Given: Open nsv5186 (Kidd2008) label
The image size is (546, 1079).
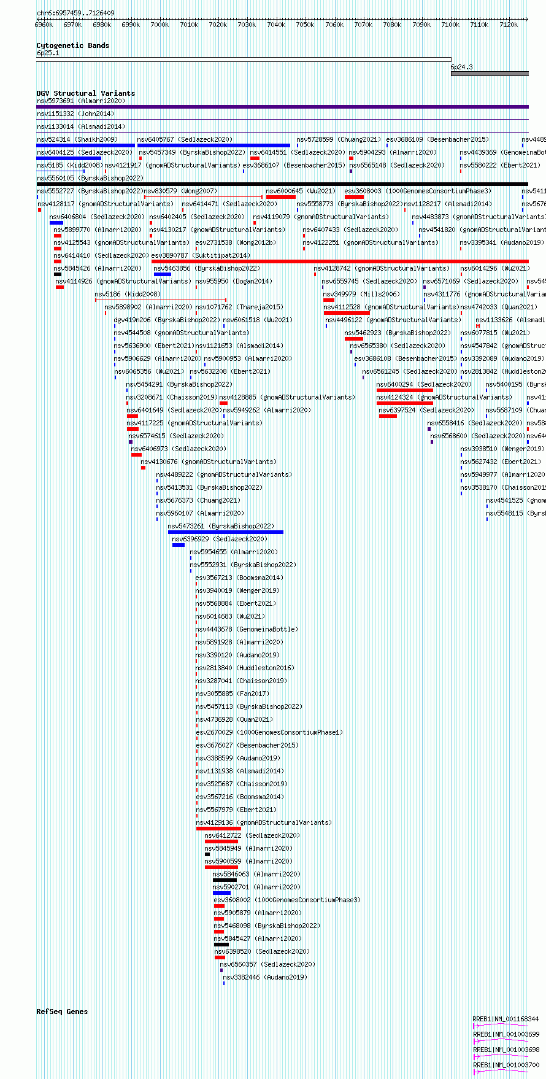Looking at the screenshot, I should tap(128, 294).
